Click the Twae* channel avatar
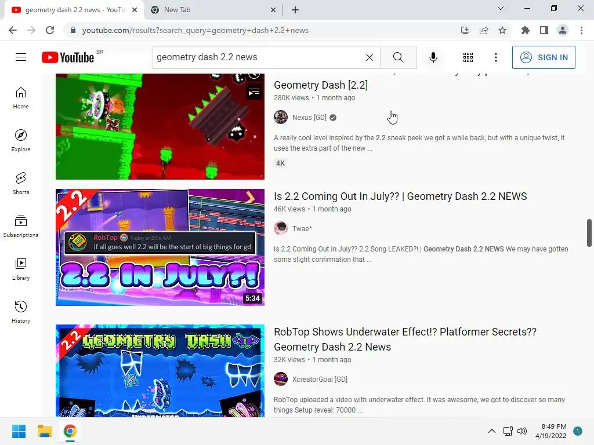Image resolution: width=594 pixels, height=445 pixels. [281, 228]
